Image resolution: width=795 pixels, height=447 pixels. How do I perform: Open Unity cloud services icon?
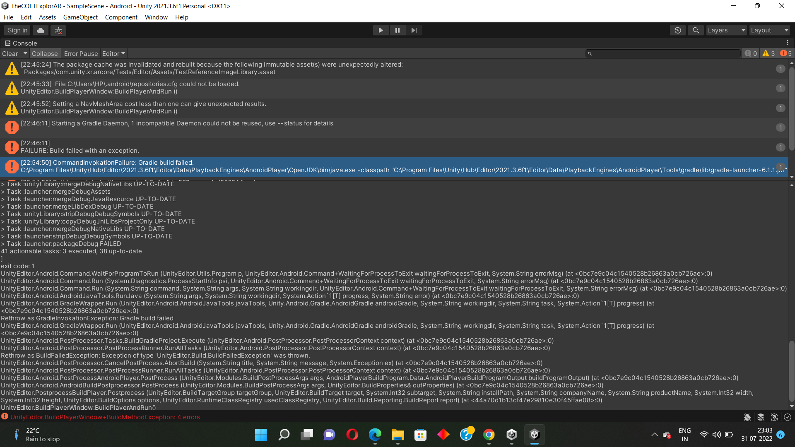(x=41, y=30)
